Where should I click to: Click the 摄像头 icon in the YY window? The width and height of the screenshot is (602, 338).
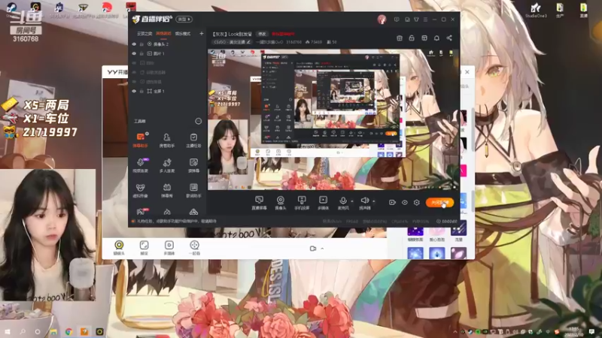click(119, 248)
